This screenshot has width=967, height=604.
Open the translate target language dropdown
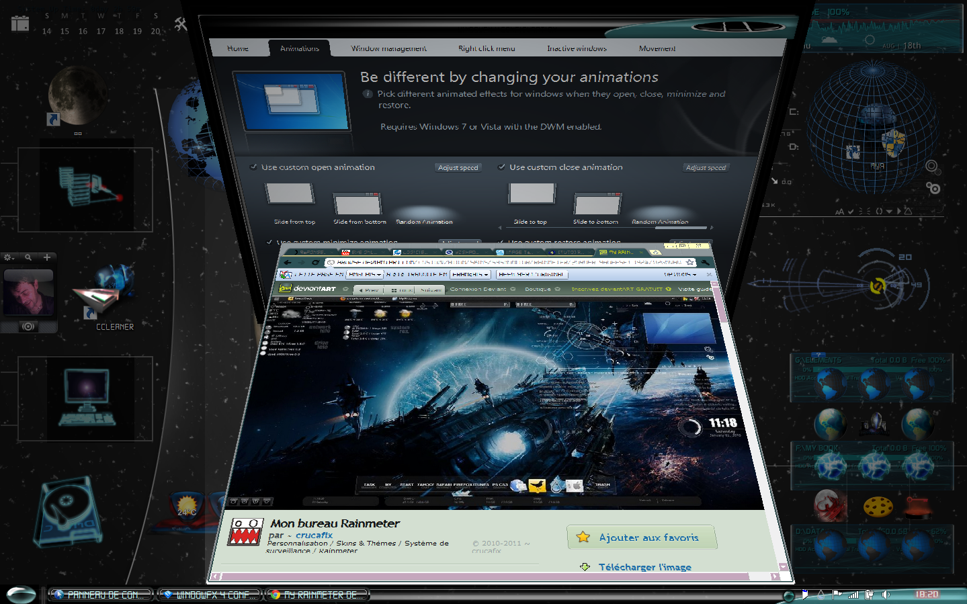click(470, 274)
